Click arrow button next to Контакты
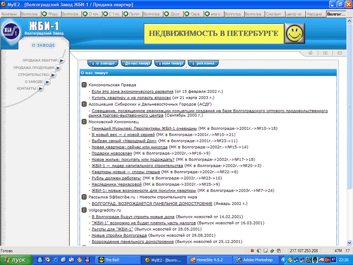The height and width of the screenshot is (265, 353). point(41,89)
